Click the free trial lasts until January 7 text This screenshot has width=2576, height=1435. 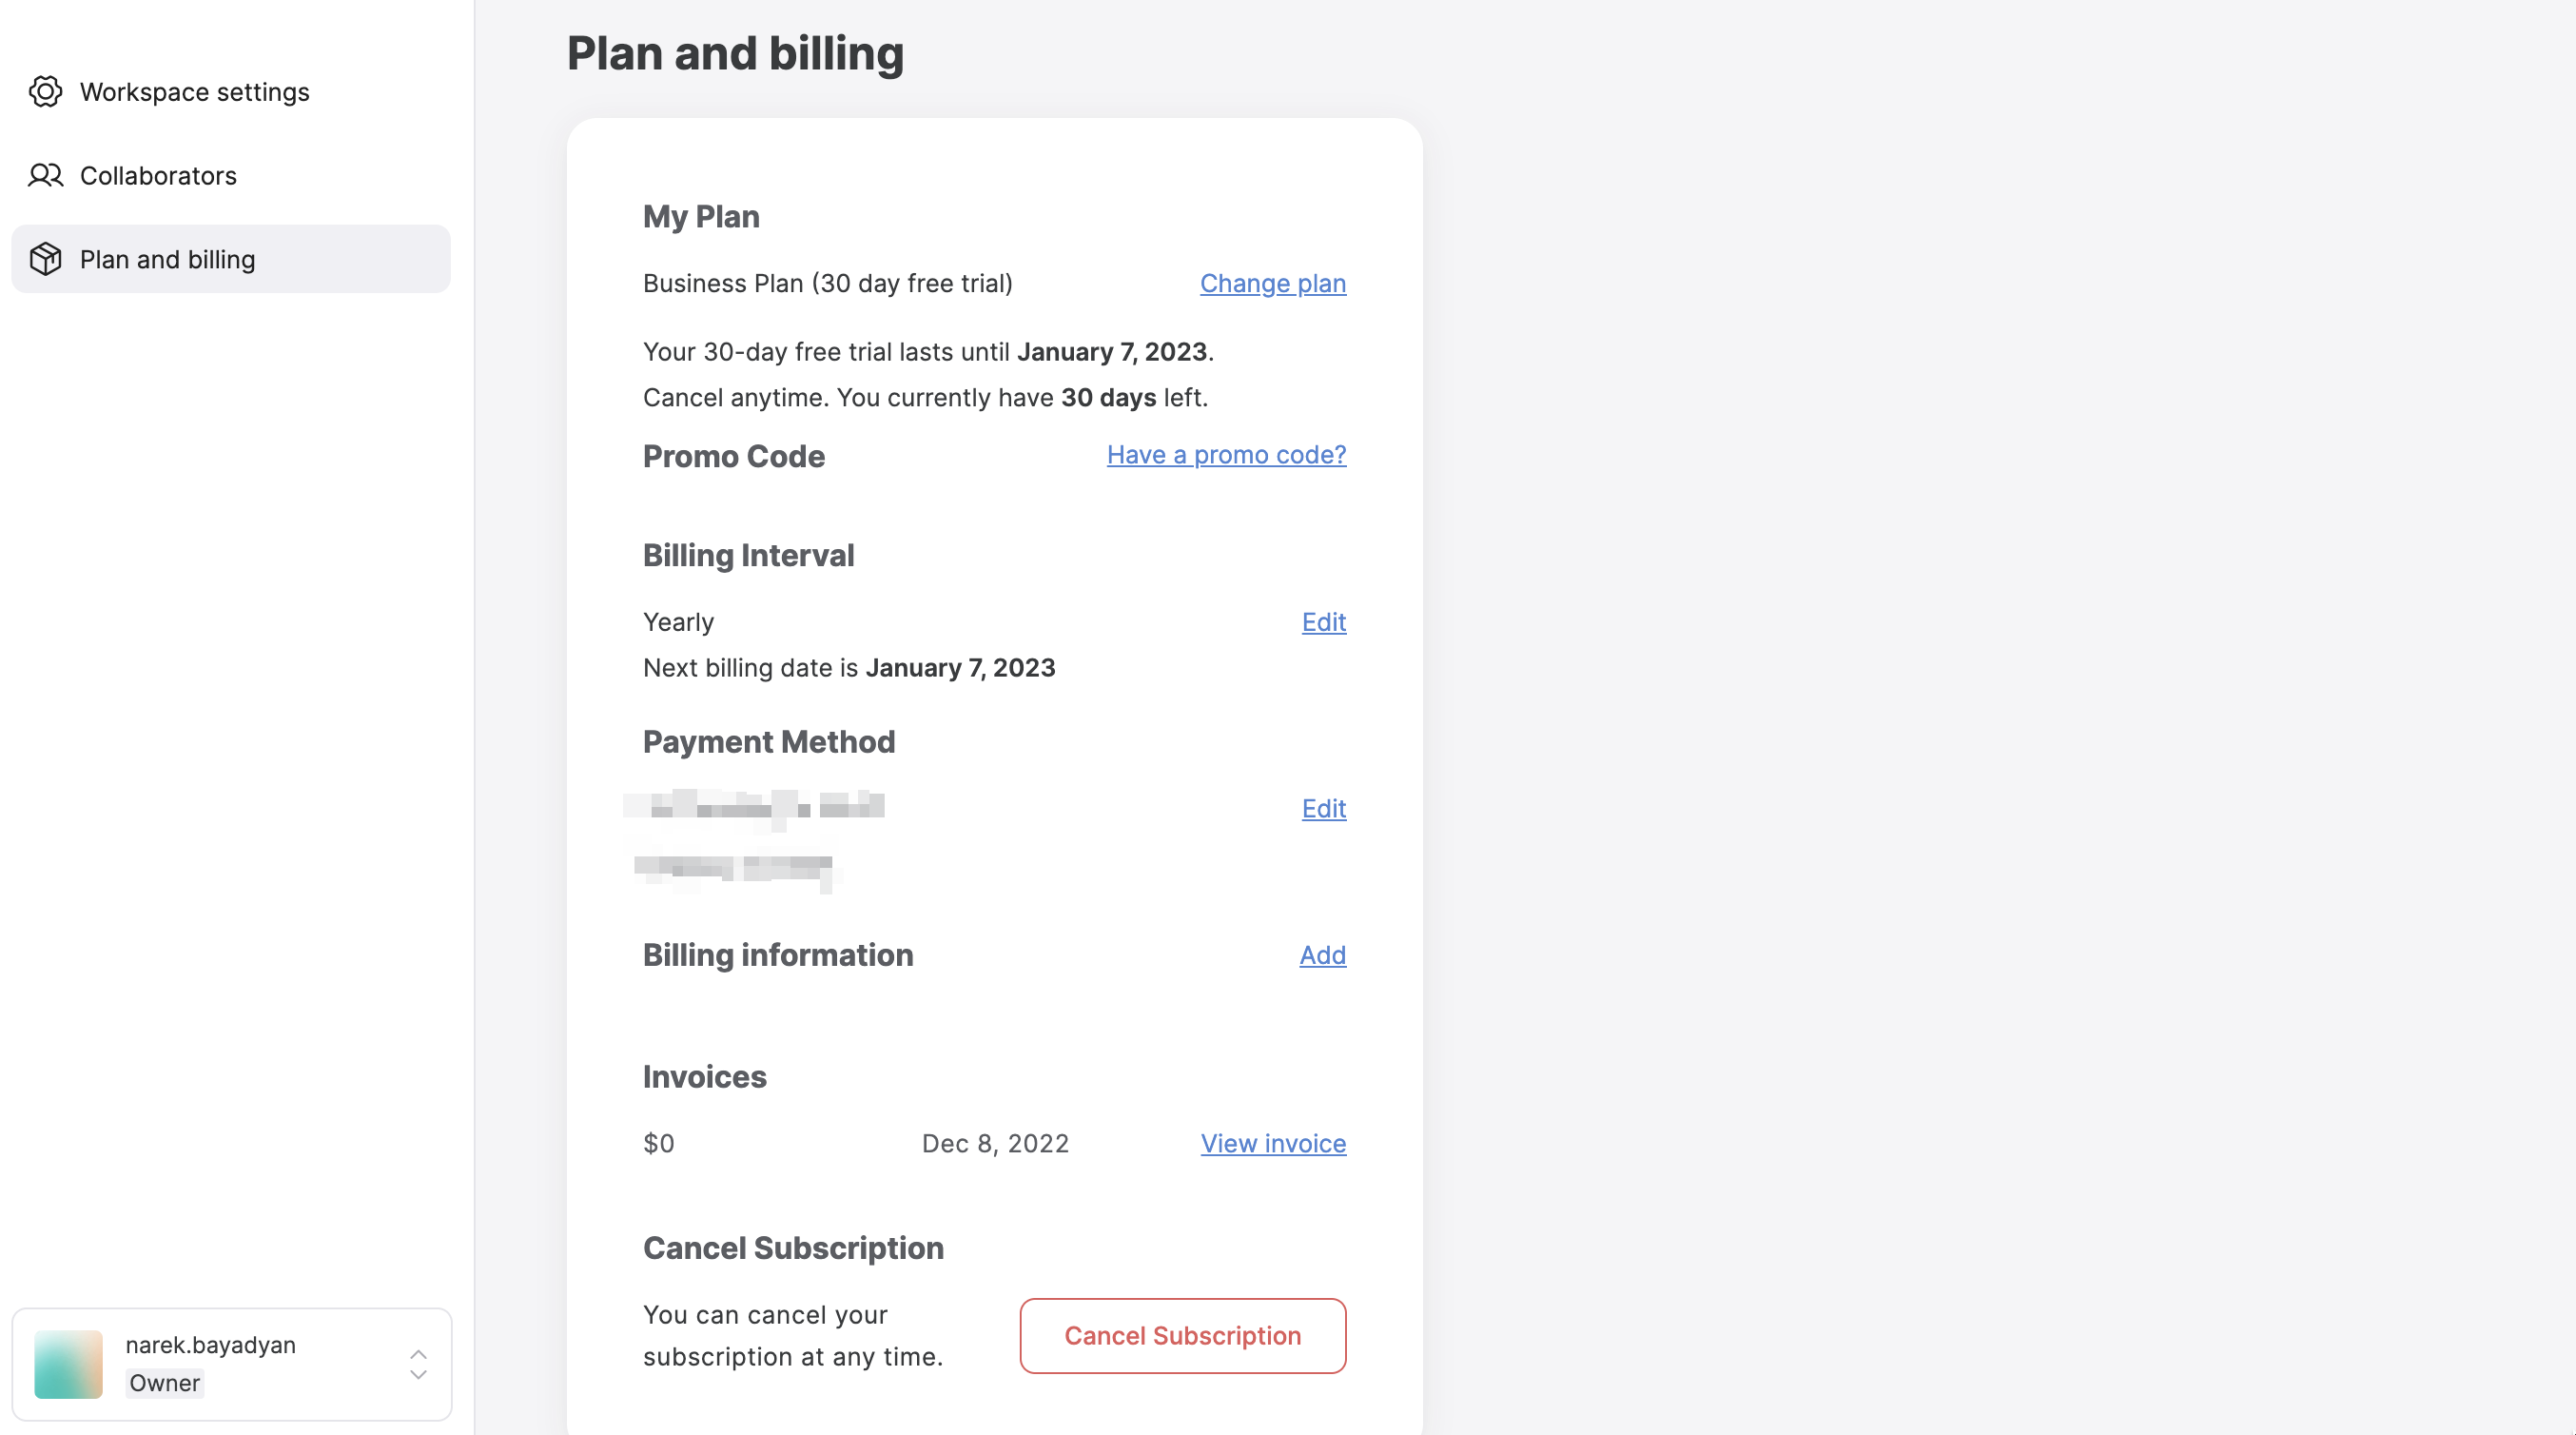(928, 352)
